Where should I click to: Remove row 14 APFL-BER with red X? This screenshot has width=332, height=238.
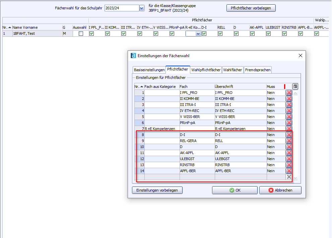click(x=289, y=171)
